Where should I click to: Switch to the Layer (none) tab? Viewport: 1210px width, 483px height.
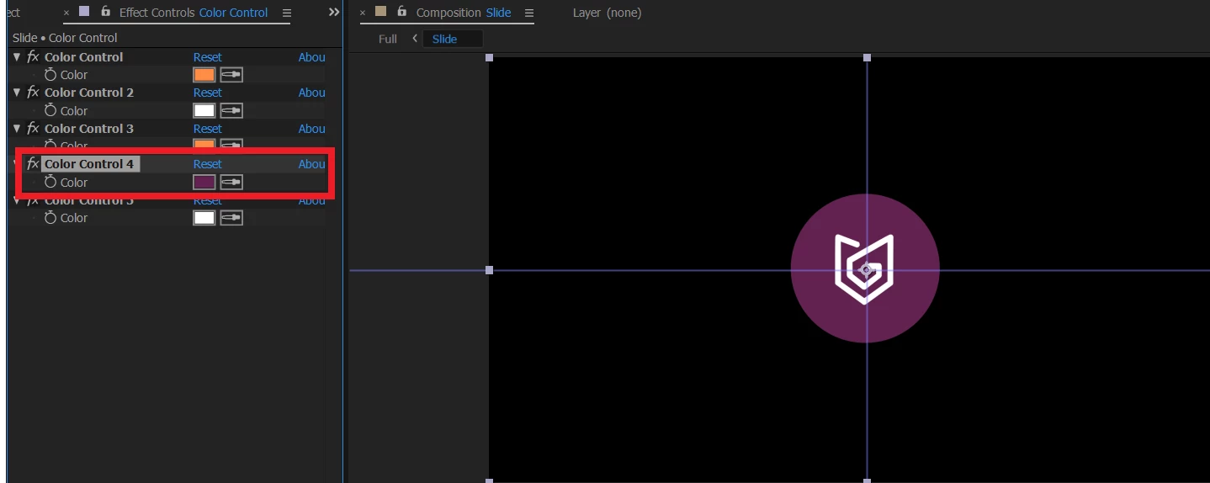[607, 13]
